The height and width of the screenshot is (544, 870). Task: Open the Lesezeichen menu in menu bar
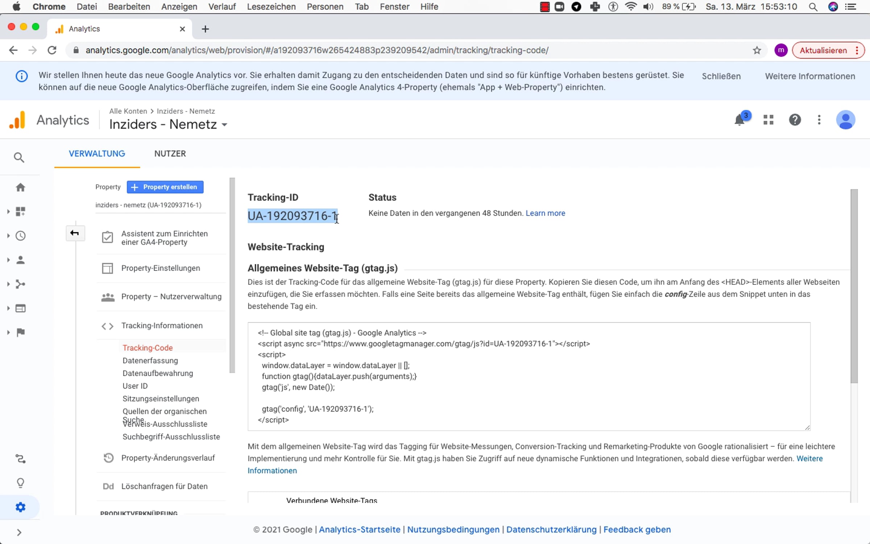271,7
